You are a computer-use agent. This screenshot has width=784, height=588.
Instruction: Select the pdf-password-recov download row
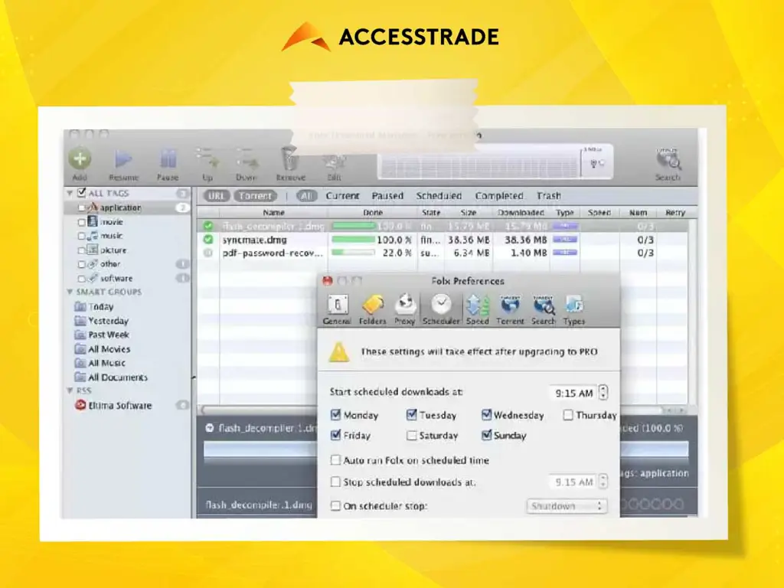pos(443,253)
